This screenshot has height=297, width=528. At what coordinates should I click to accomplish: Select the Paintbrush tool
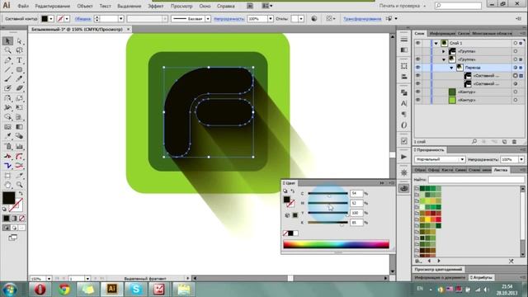click(7, 79)
